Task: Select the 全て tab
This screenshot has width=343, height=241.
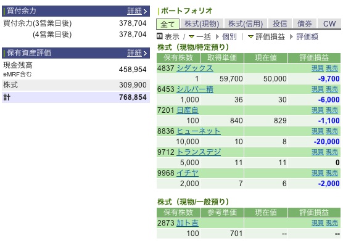Action: click(x=168, y=24)
